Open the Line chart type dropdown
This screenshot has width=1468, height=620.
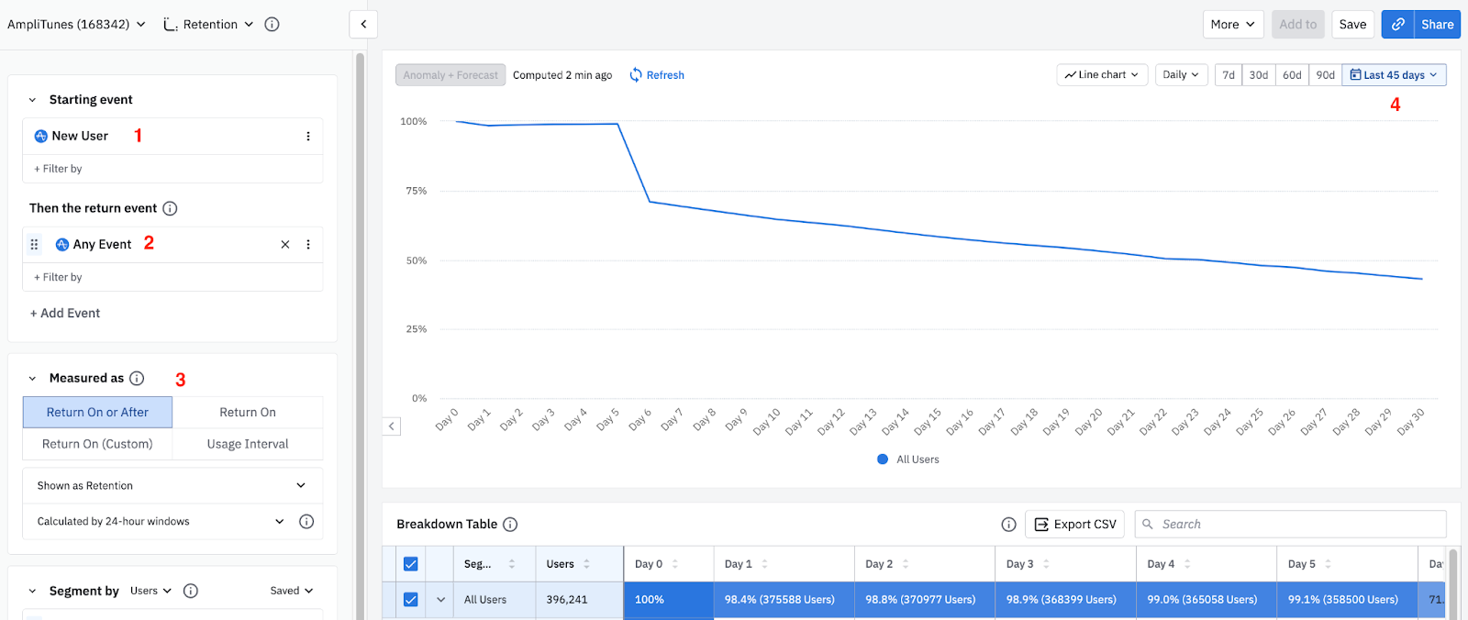coord(1101,75)
